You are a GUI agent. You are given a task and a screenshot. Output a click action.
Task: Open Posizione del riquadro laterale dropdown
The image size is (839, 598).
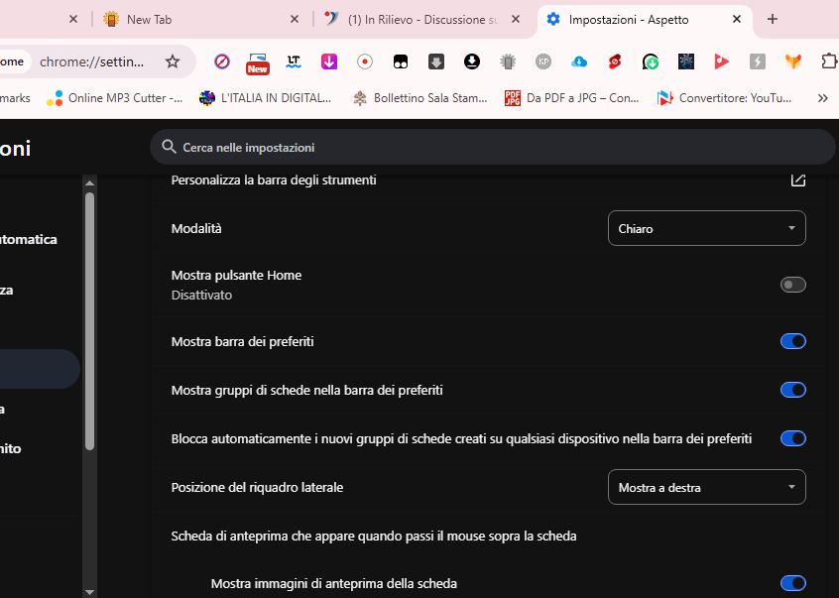click(707, 487)
